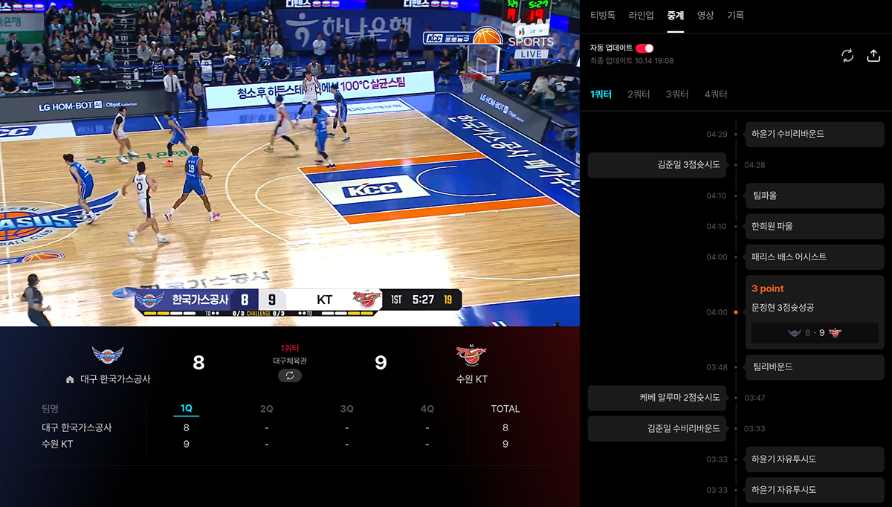
Task: Click the refresh button under 대구체육관
Action: (290, 375)
